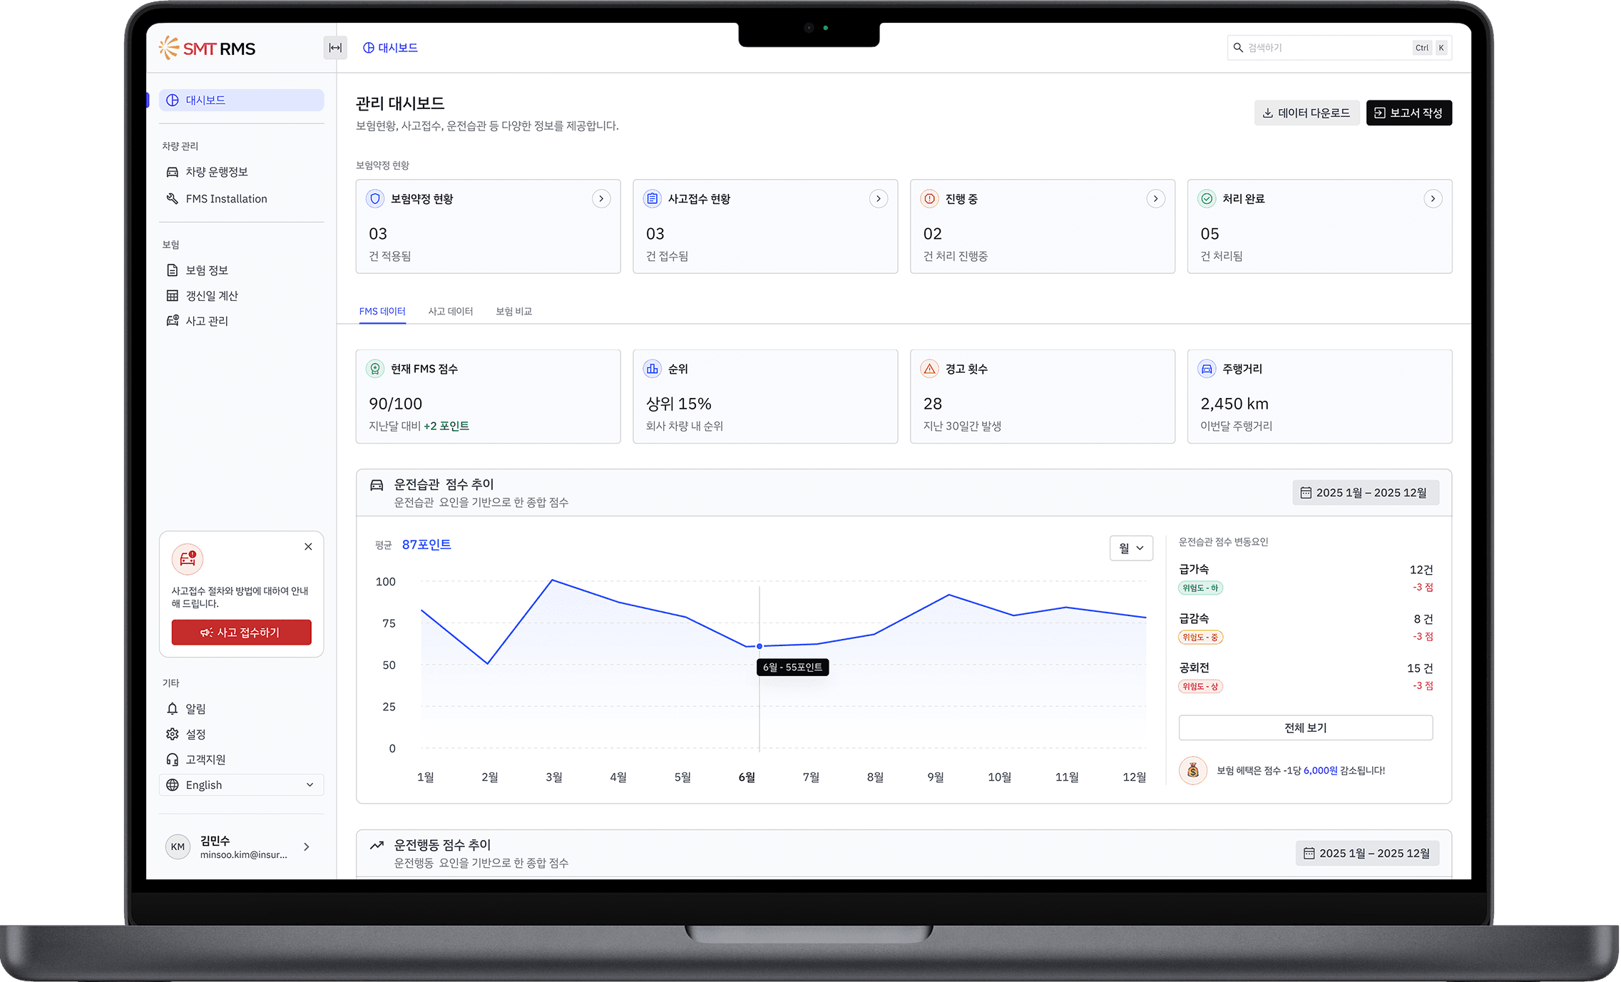This screenshot has height=982, width=1621.
Task: Dismiss the 사고접수 guide notification card
Action: [x=308, y=546]
